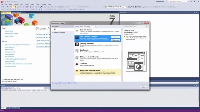Click the LiveWatch bug icon

(77, 64)
